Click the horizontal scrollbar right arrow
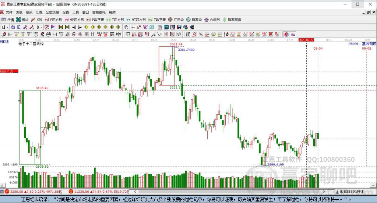This screenshot has width=377, height=203. click(324, 192)
